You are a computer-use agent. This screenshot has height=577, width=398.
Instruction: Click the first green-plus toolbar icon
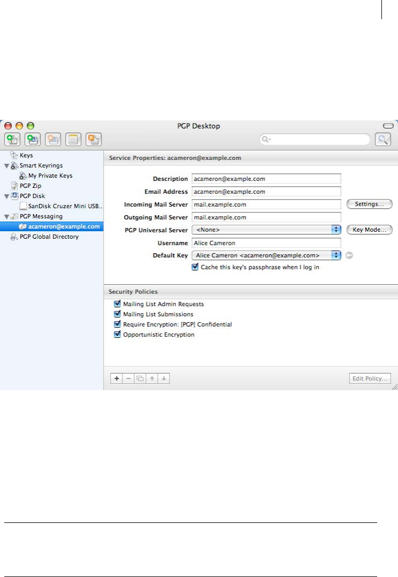point(12,140)
